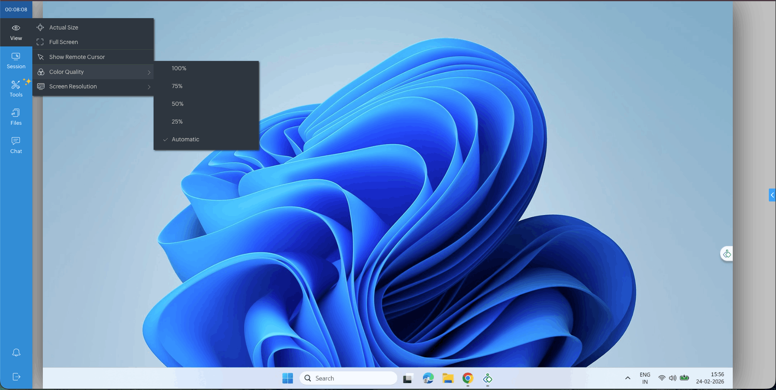776x390 pixels.
Task: Expand the Color Quality submenu arrow
Action: click(x=149, y=72)
